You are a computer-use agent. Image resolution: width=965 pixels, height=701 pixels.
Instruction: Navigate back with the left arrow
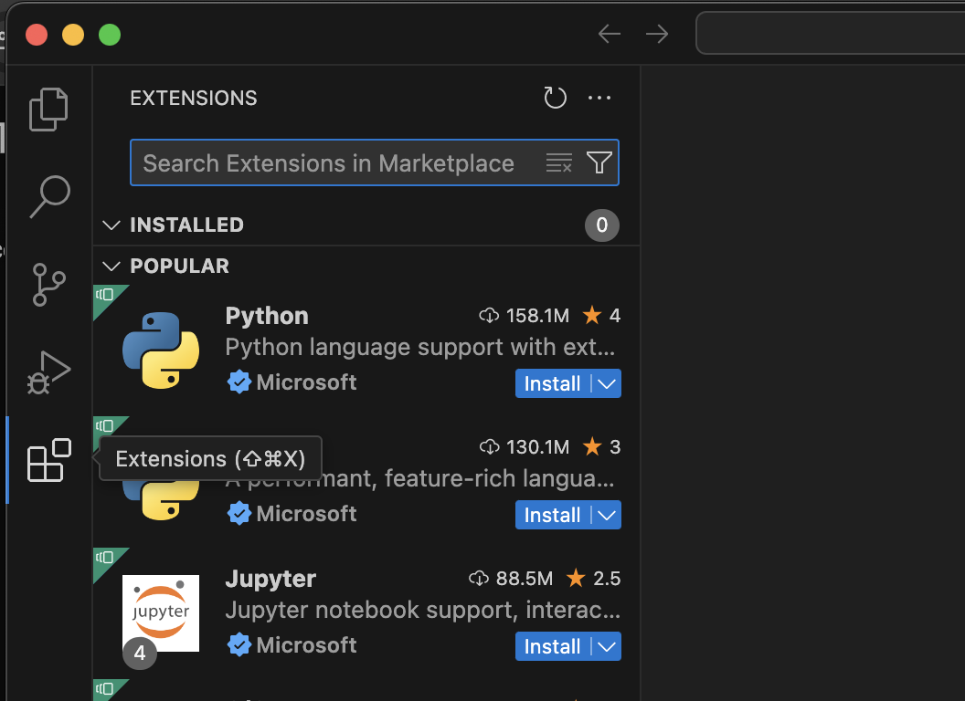(610, 34)
